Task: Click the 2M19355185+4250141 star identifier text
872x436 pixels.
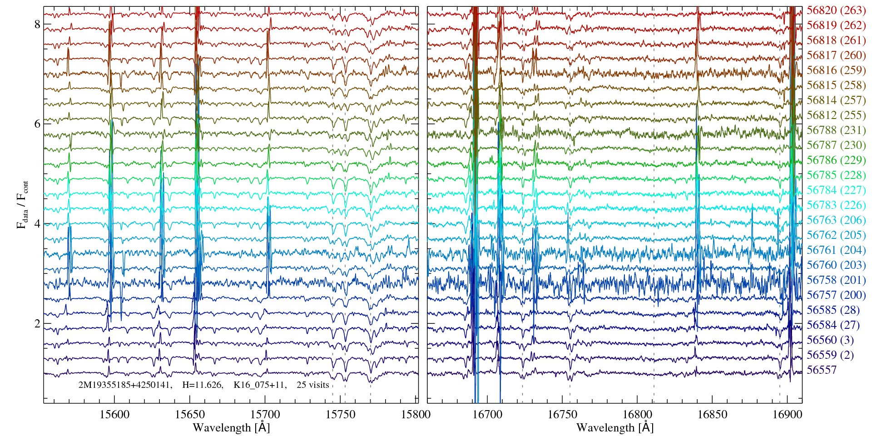Action: click(x=125, y=385)
